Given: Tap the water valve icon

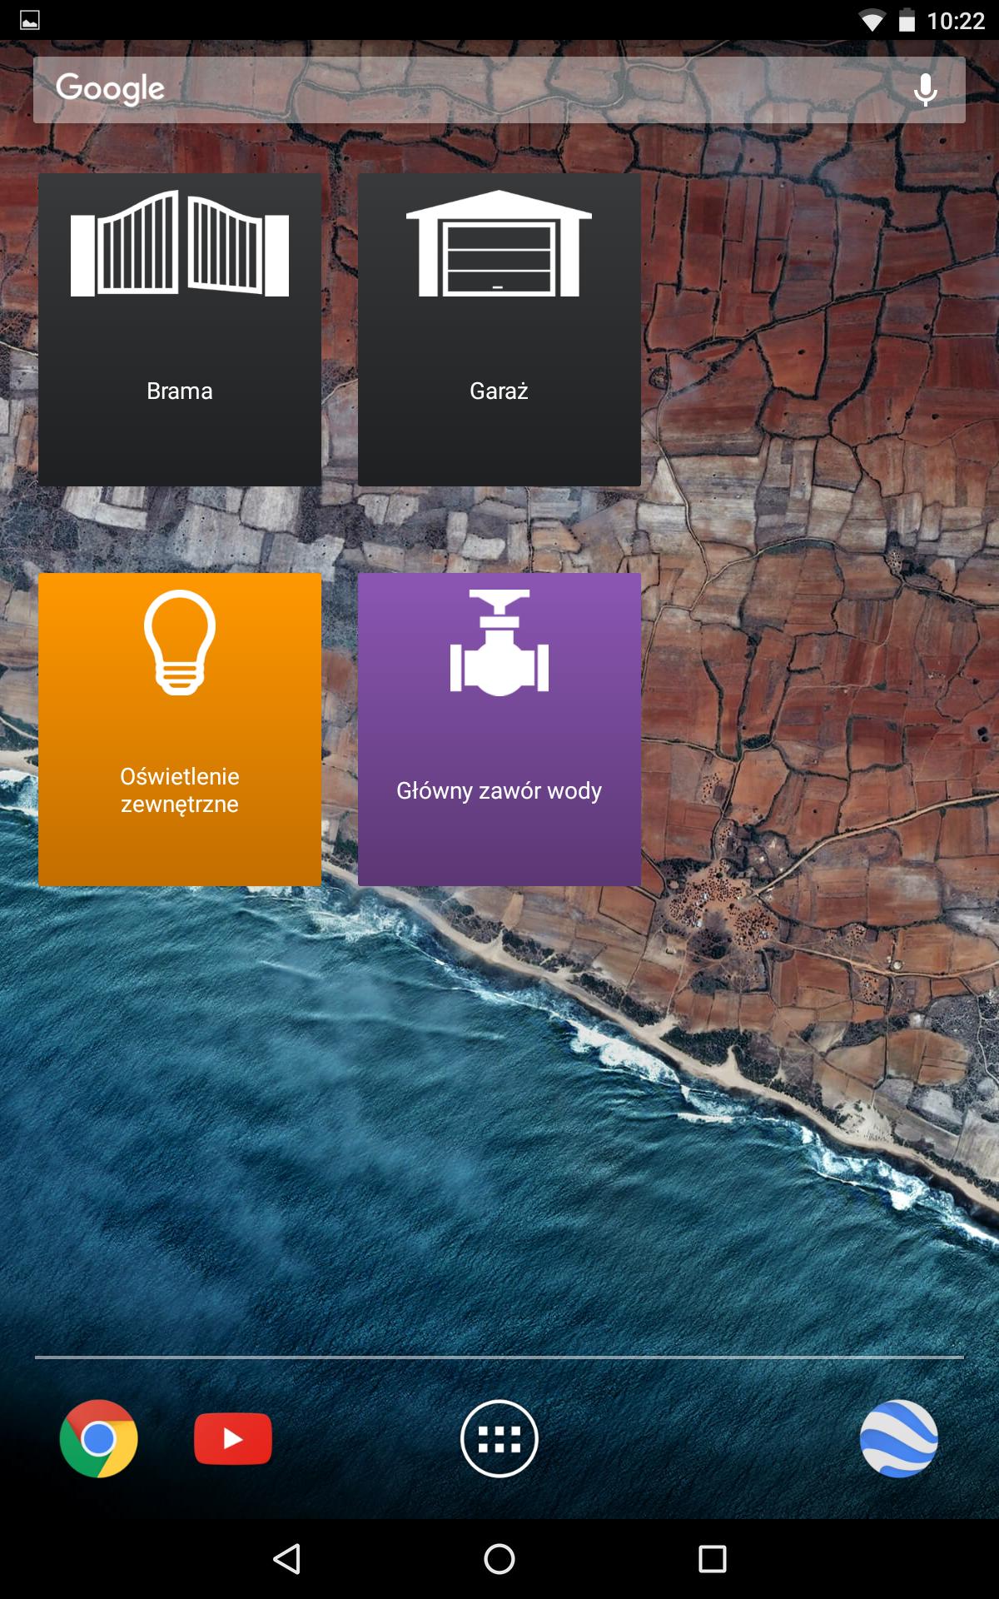Looking at the screenshot, I should (x=499, y=642).
